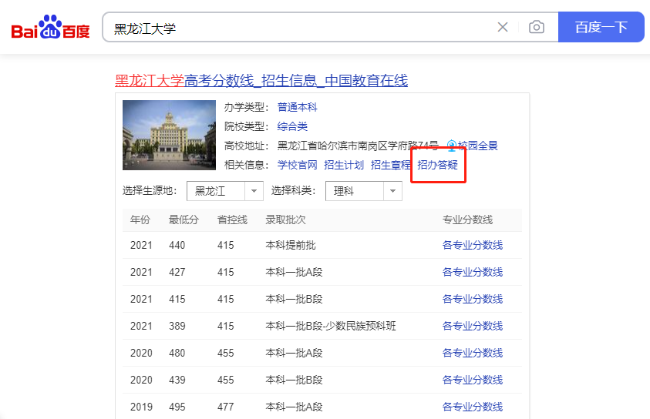Screen dimensions: 650x419
Task: Clear the search box with X icon
Action: [503, 28]
